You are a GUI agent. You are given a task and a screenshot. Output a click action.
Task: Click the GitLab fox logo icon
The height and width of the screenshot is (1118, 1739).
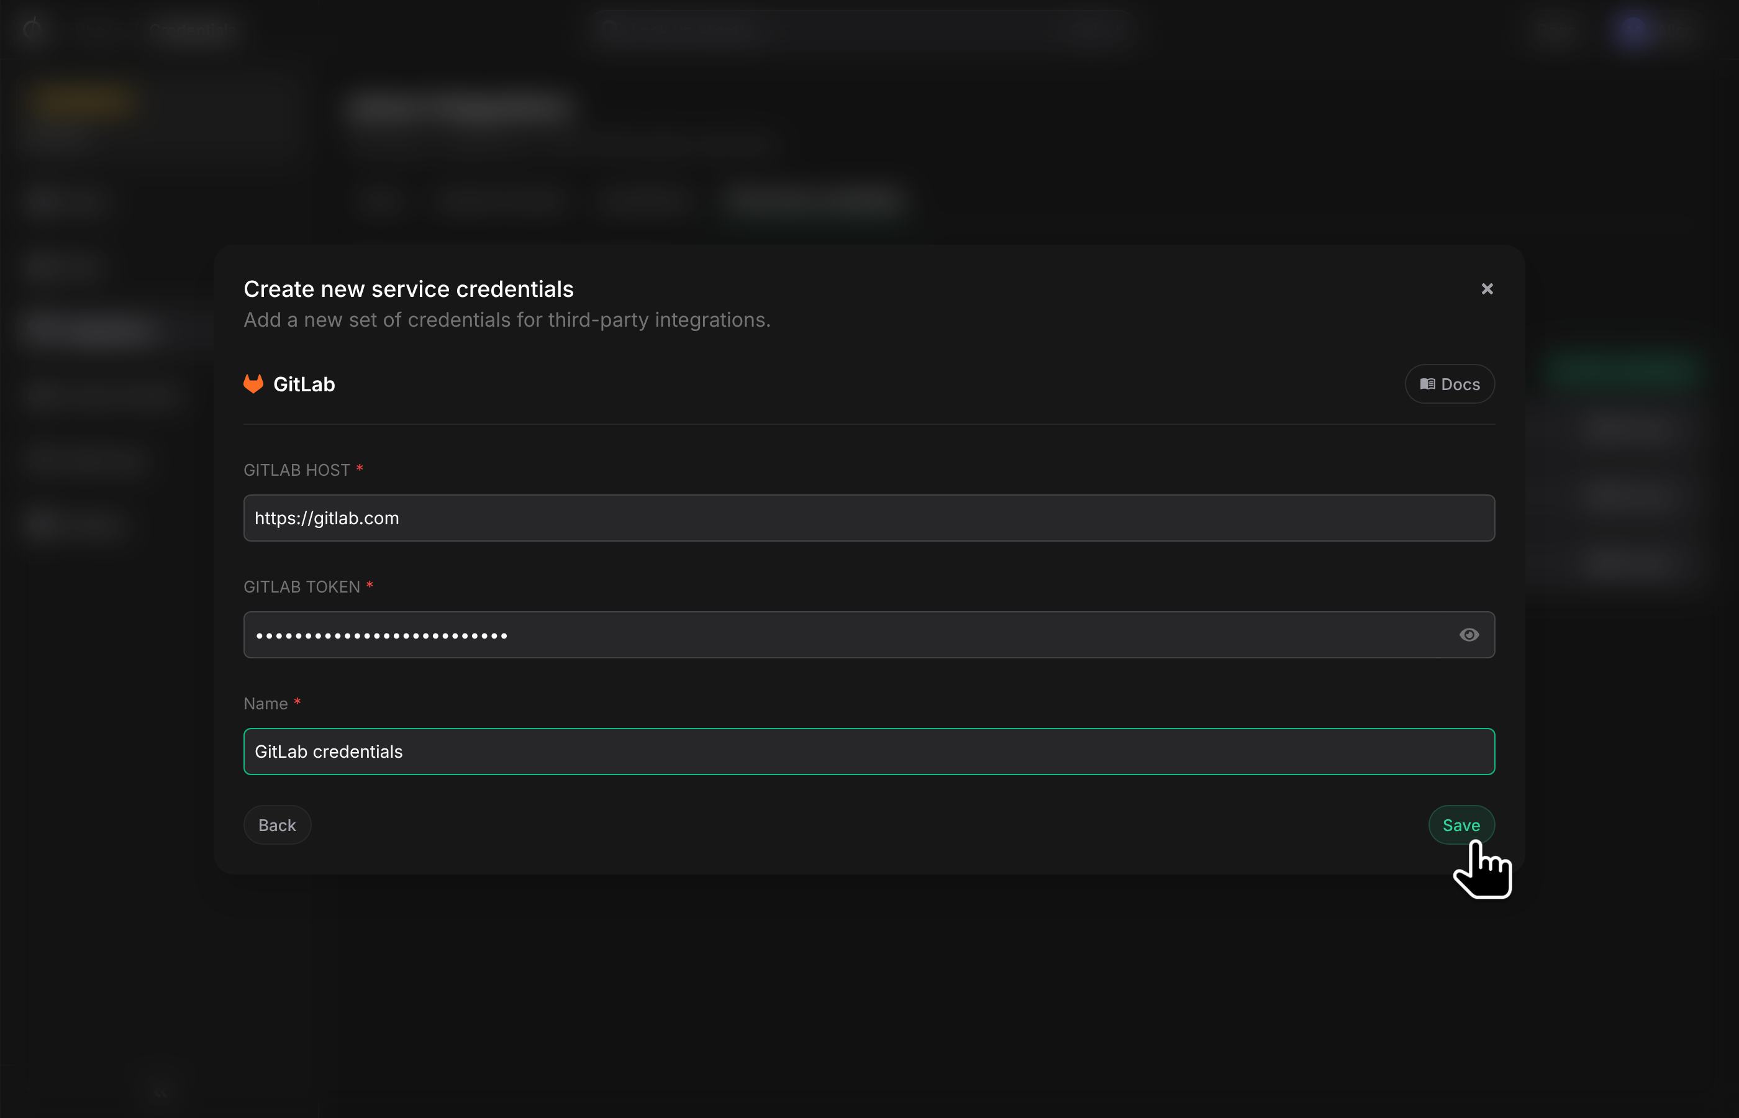point(253,383)
